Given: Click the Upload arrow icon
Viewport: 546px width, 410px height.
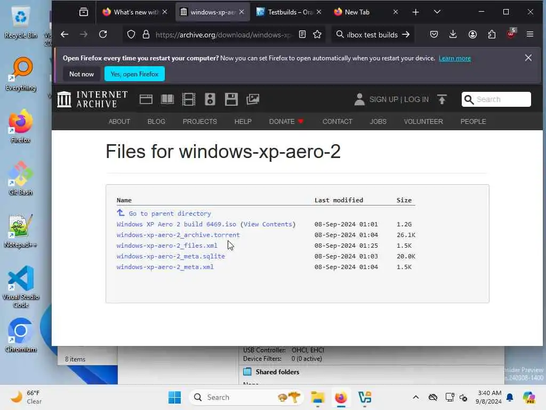Looking at the screenshot, I should (442, 99).
